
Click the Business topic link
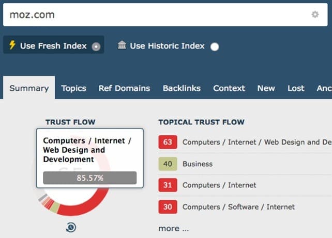tap(198, 164)
